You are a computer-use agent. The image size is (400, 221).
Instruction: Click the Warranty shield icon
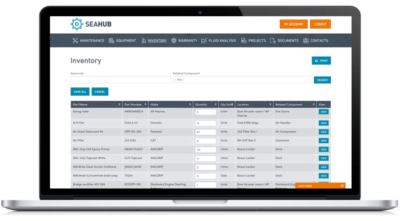click(x=174, y=40)
